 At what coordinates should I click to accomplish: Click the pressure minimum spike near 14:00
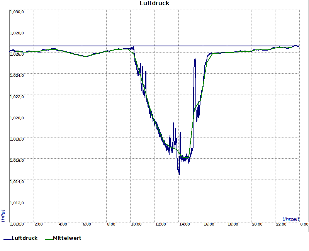[x=179, y=173]
